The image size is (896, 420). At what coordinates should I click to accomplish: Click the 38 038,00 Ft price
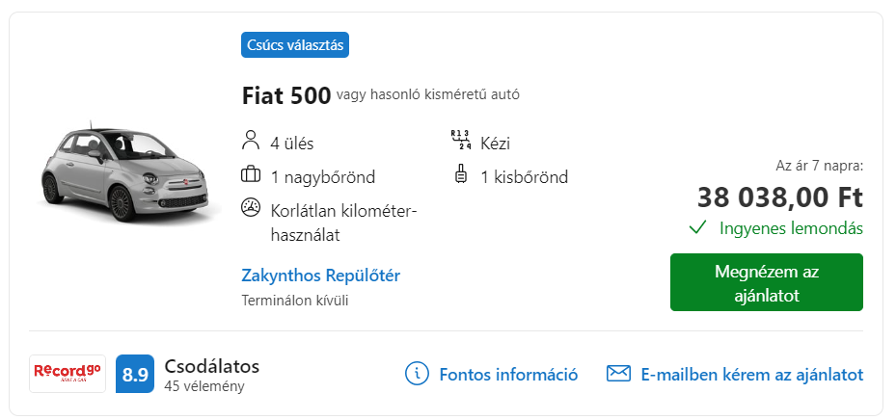tap(780, 198)
